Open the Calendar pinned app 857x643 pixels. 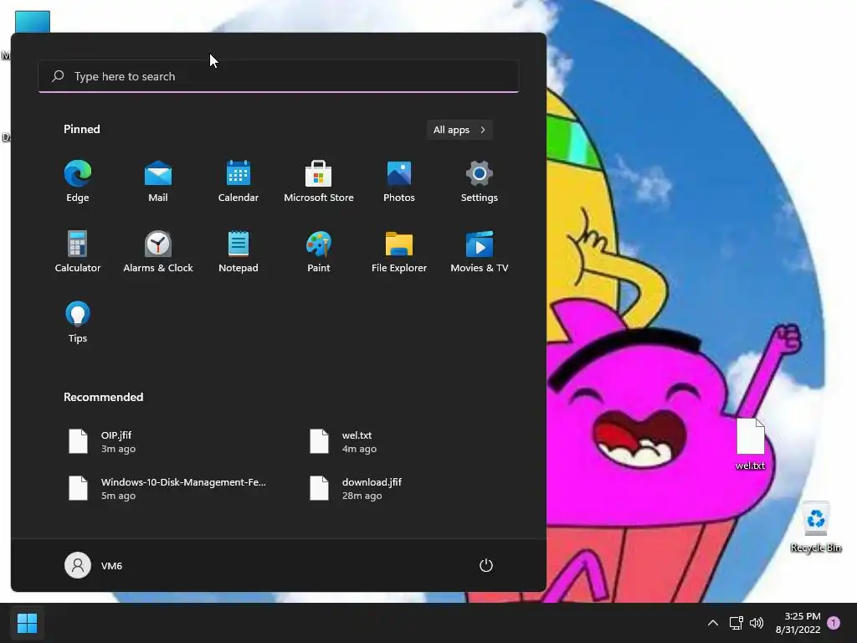[x=239, y=181]
